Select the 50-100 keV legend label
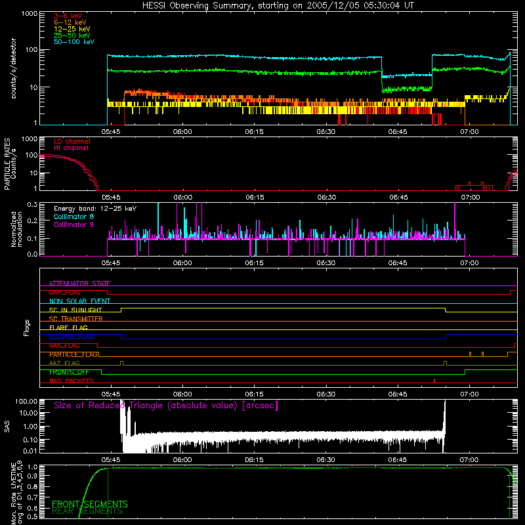 pyautogui.click(x=74, y=42)
